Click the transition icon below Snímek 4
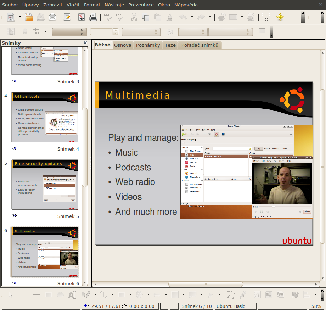The width and height of the screenshot is (326, 310). [x=14, y=148]
